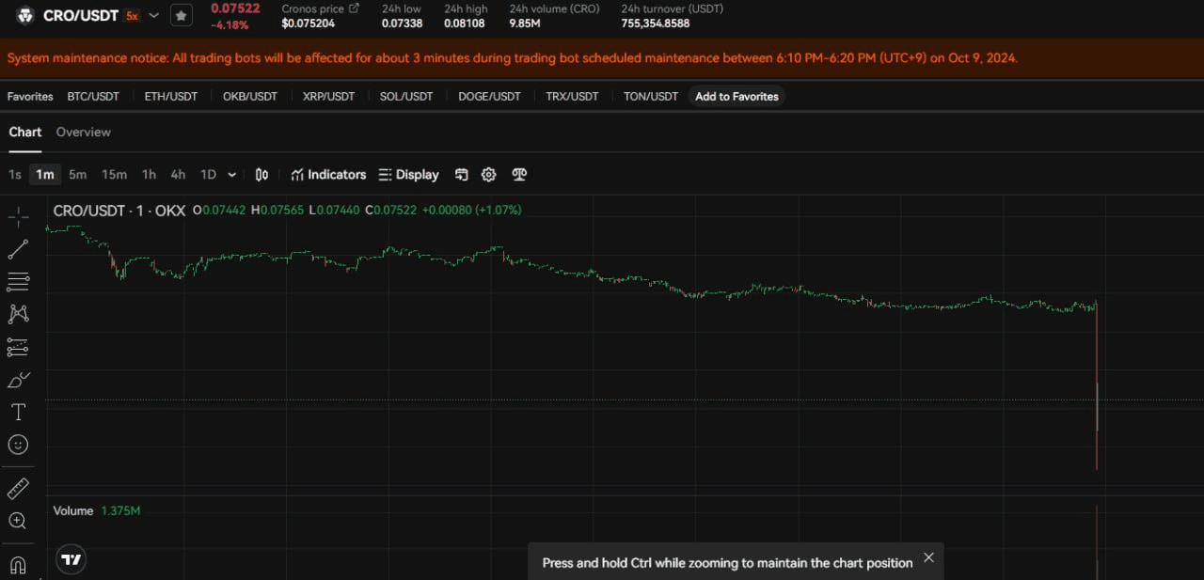
Task: Activate the zoom in tool
Action: (18, 521)
